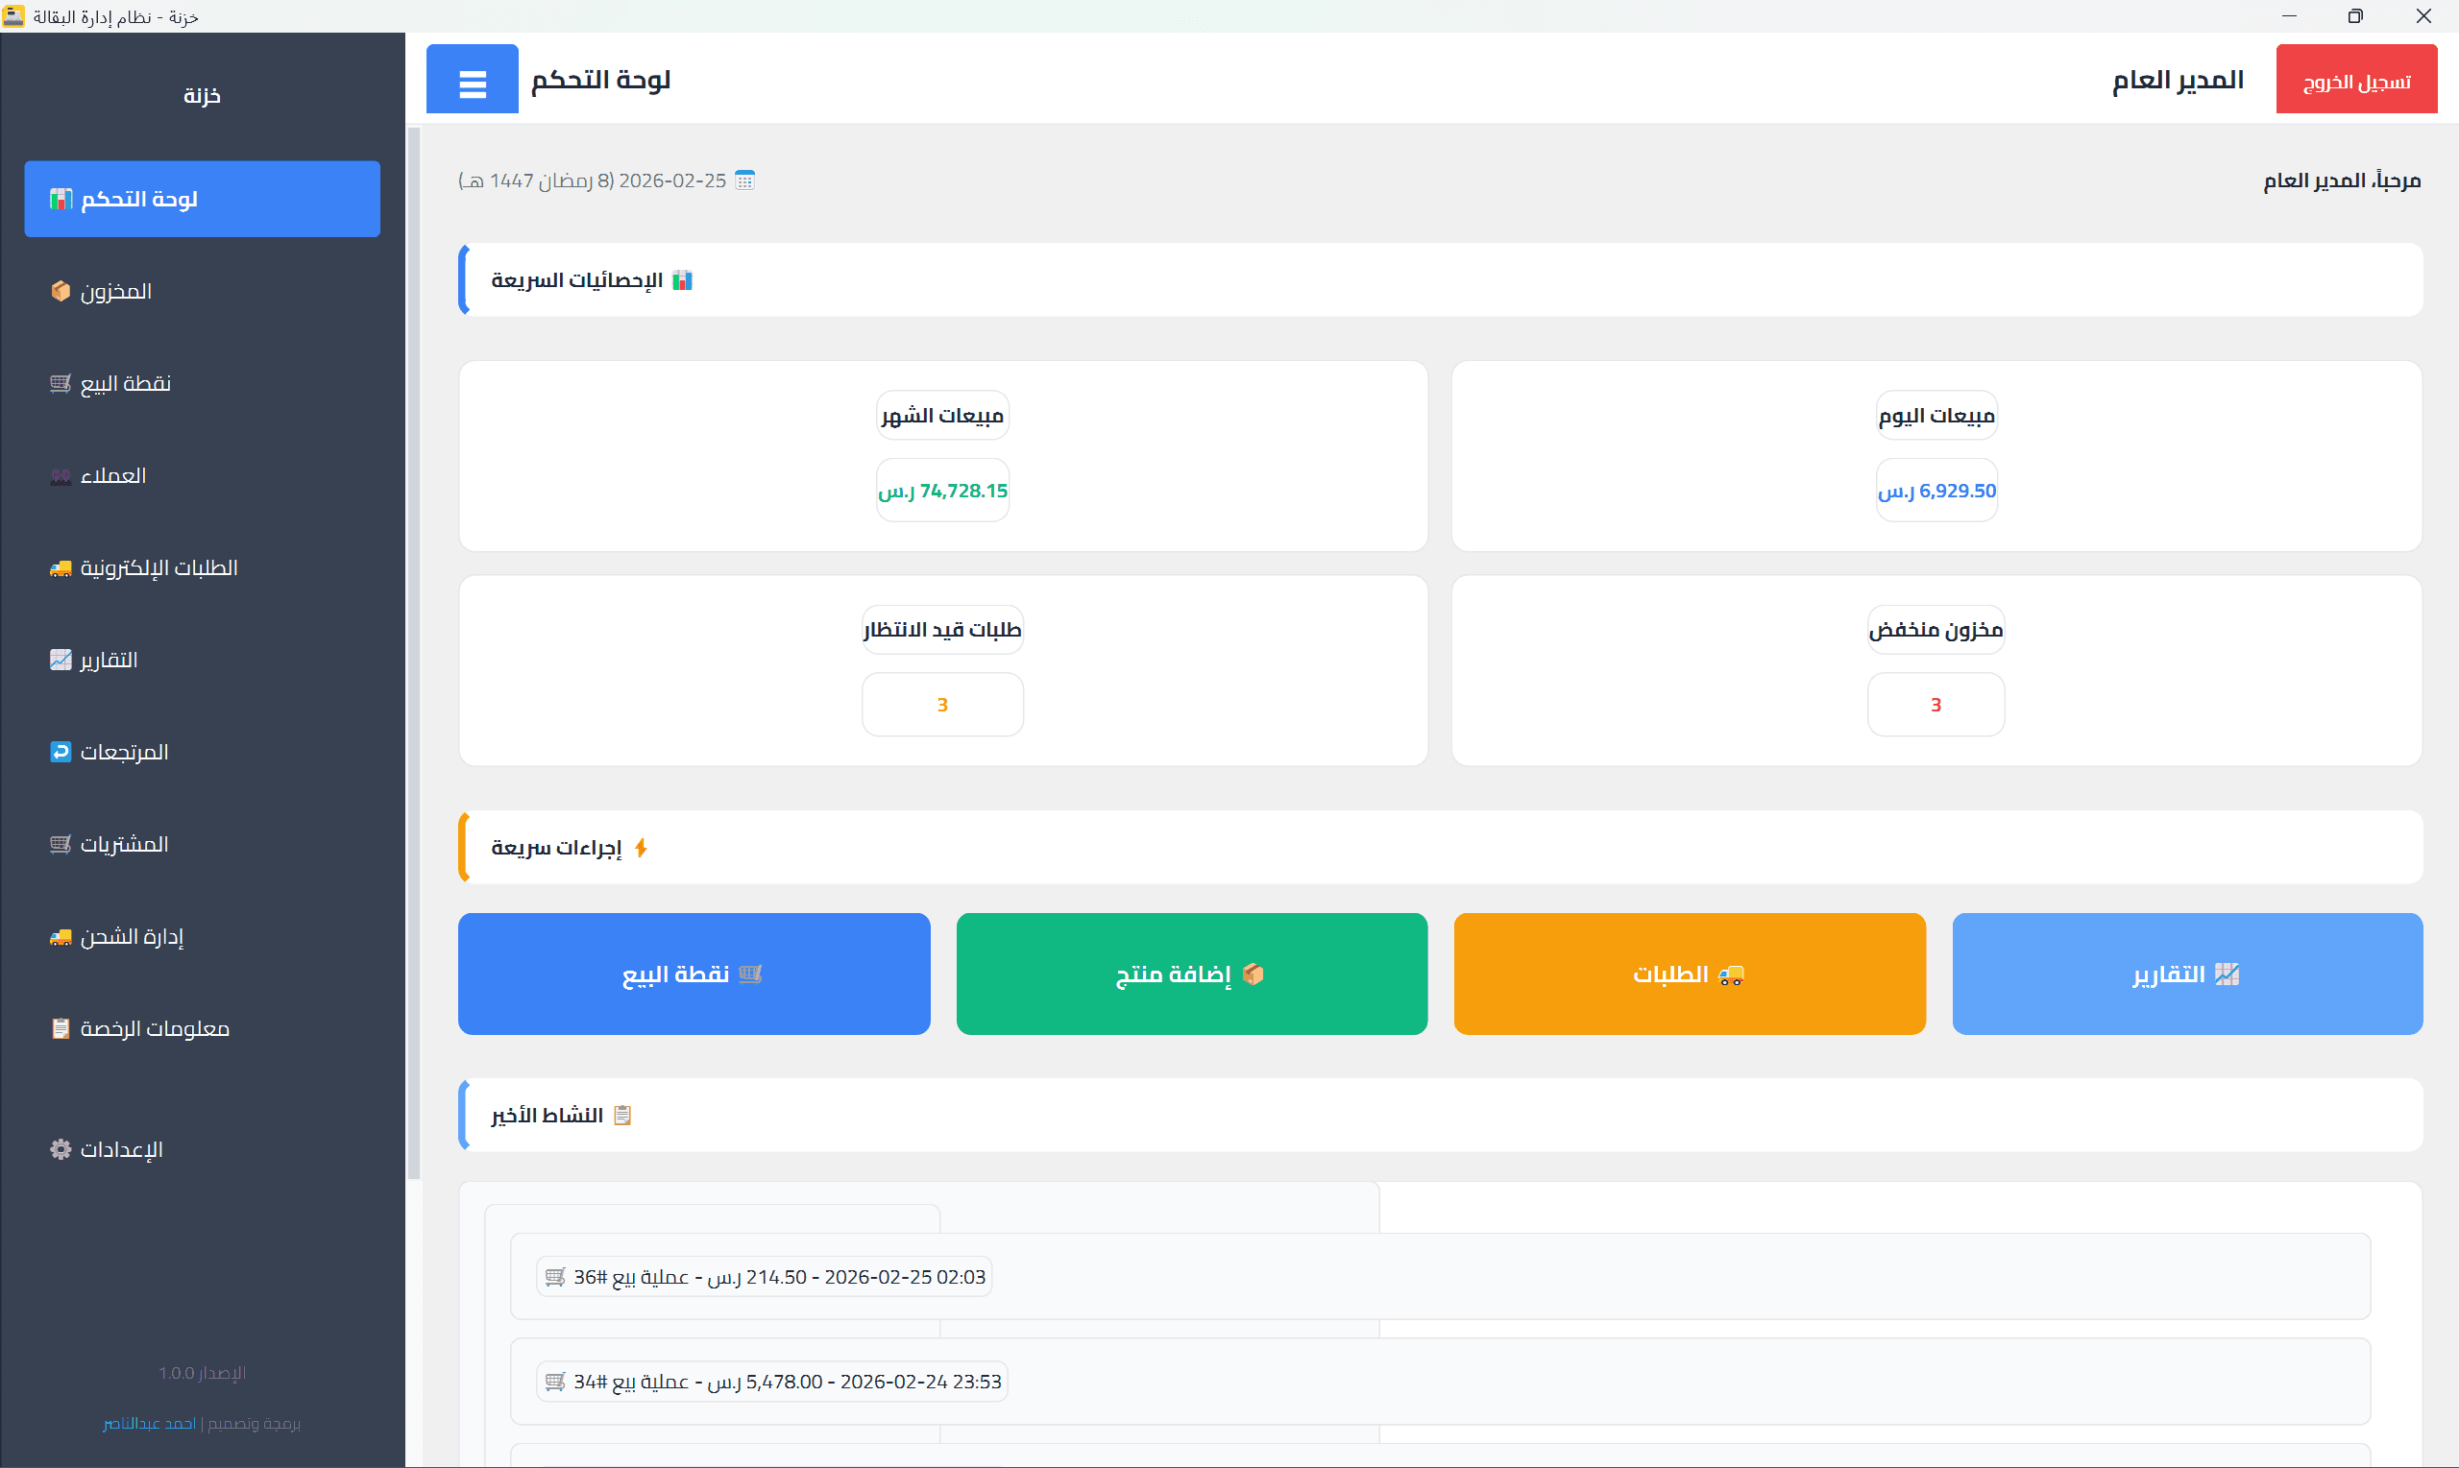
Task: Select the نقطة البيع cart icon in sidebar
Action: coord(61,383)
